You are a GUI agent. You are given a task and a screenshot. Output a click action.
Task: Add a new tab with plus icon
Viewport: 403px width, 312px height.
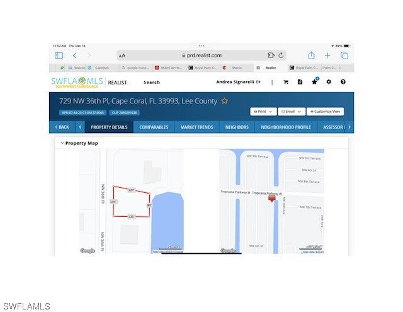tap(327, 55)
